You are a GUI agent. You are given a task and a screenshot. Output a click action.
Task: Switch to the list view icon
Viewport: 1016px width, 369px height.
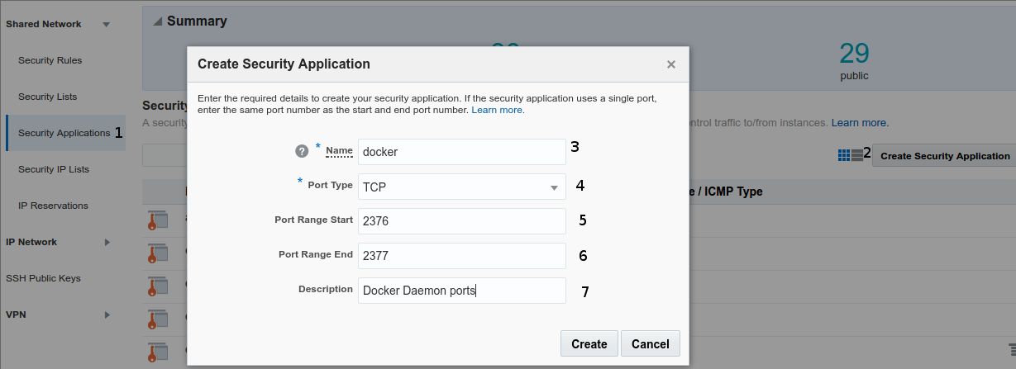(x=857, y=155)
